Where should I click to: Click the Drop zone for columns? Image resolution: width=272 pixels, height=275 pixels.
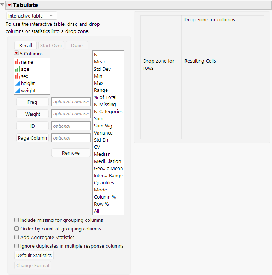(x=223, y=36)
